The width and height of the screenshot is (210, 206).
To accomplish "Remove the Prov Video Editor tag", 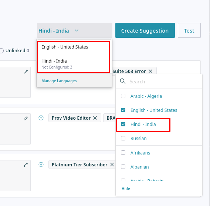I will tap(95, 118).
